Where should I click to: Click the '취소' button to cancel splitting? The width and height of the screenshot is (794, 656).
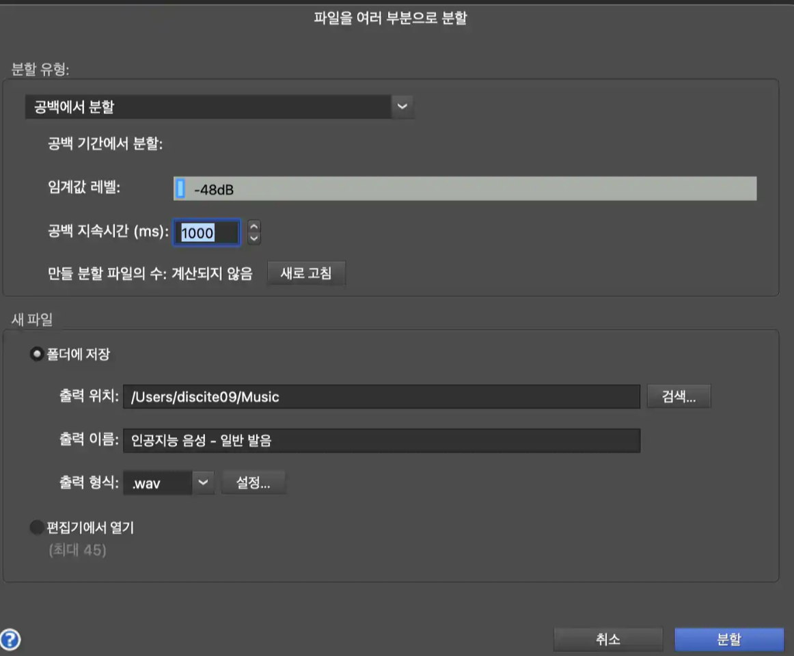(607, 639)
